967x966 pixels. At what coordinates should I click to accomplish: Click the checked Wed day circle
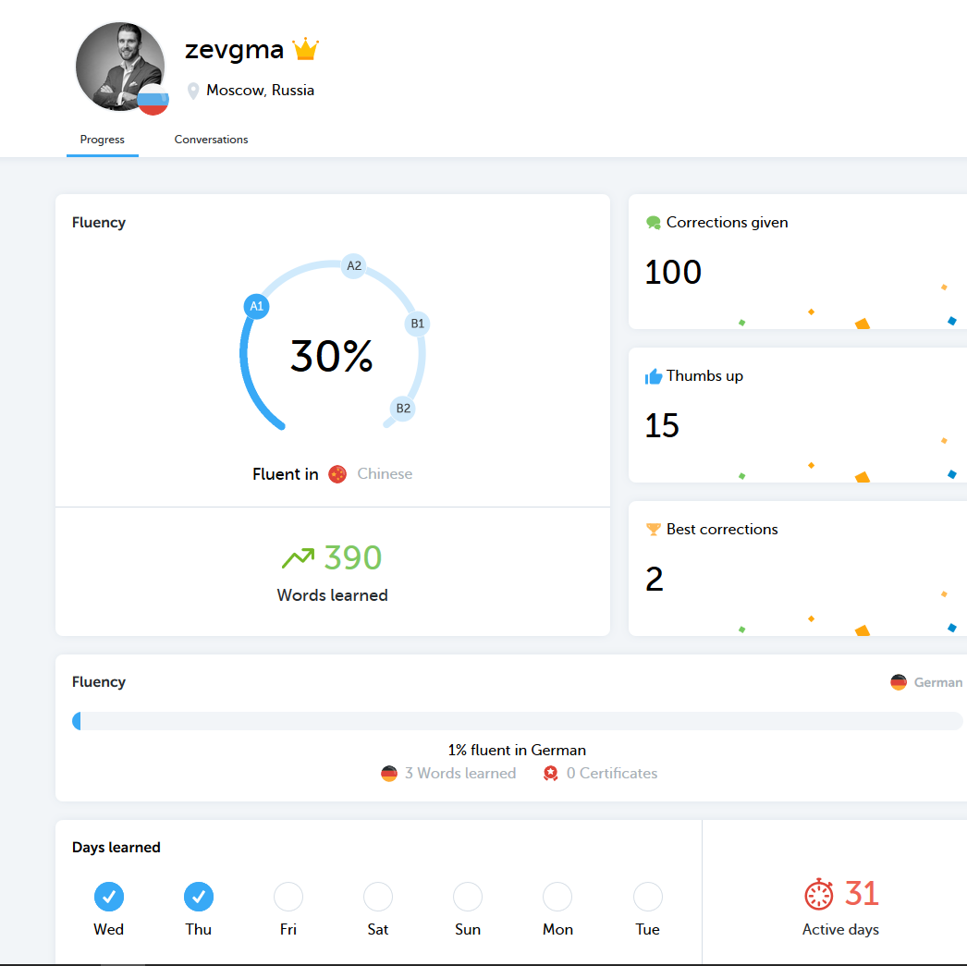[109, 897]
